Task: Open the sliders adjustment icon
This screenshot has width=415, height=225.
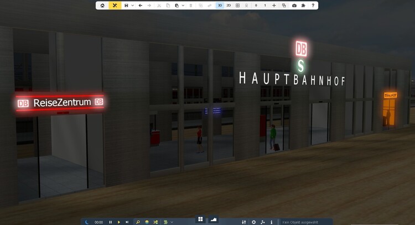Action: pos(244,222)
